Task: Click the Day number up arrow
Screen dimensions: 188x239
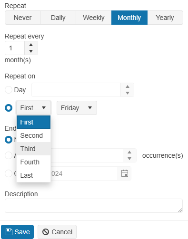Action: pyautogui.click(x=128, y=86)
